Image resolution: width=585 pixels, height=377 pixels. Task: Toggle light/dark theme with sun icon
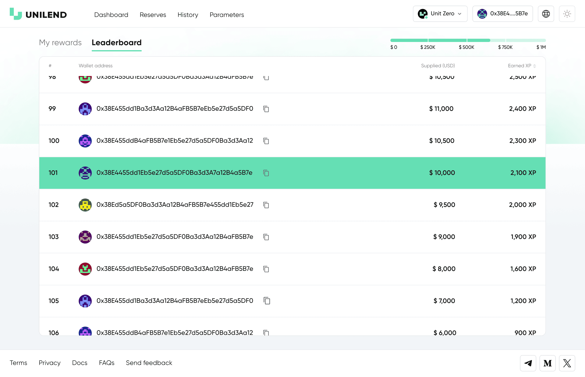[567, 14]
